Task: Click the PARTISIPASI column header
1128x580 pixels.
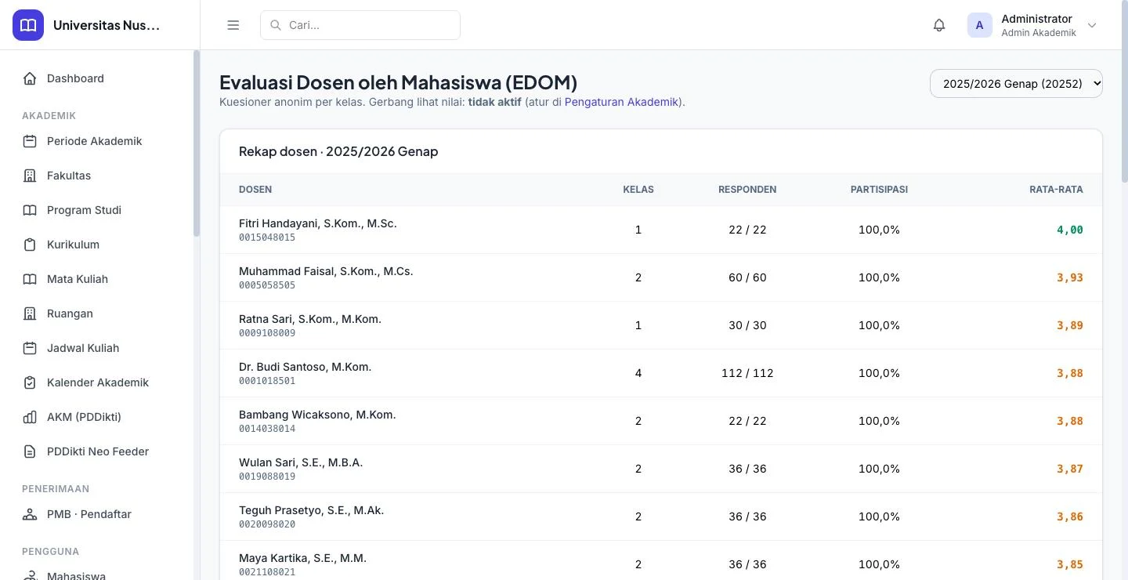Action: pos(879,190)
